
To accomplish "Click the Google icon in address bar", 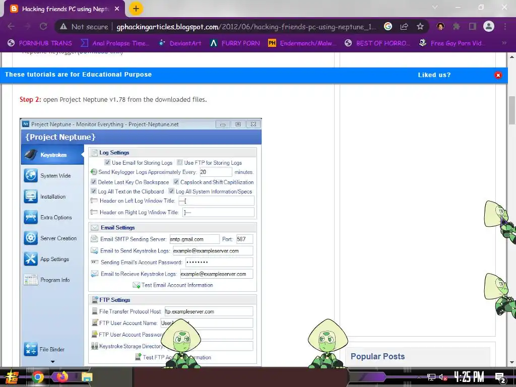I will click(388, 26).
